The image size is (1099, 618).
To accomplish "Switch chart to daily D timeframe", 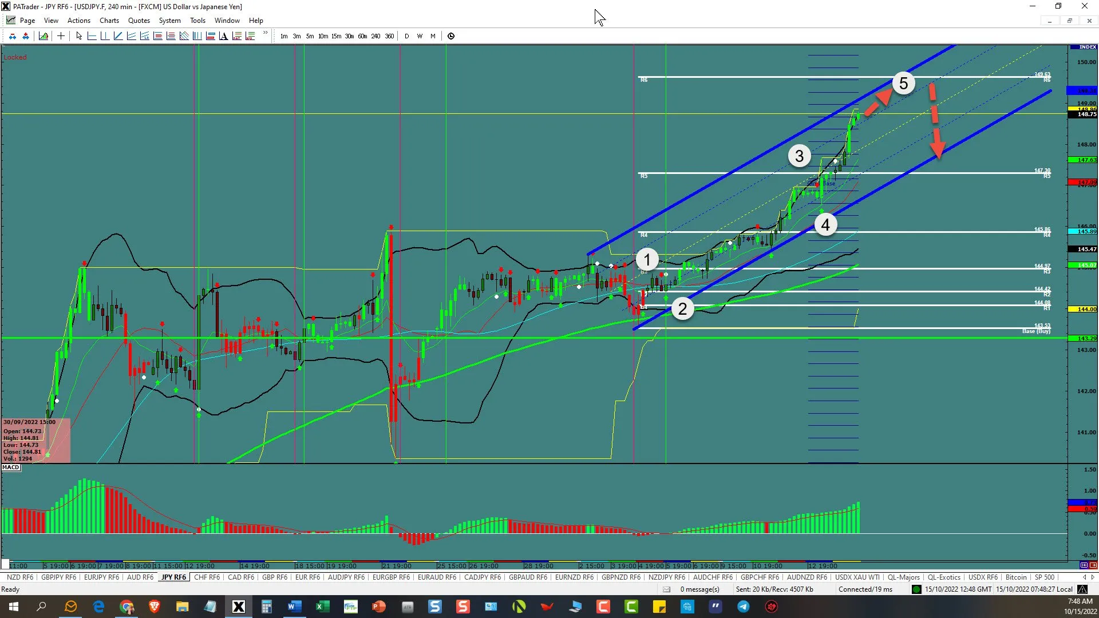I will [407, 36].
